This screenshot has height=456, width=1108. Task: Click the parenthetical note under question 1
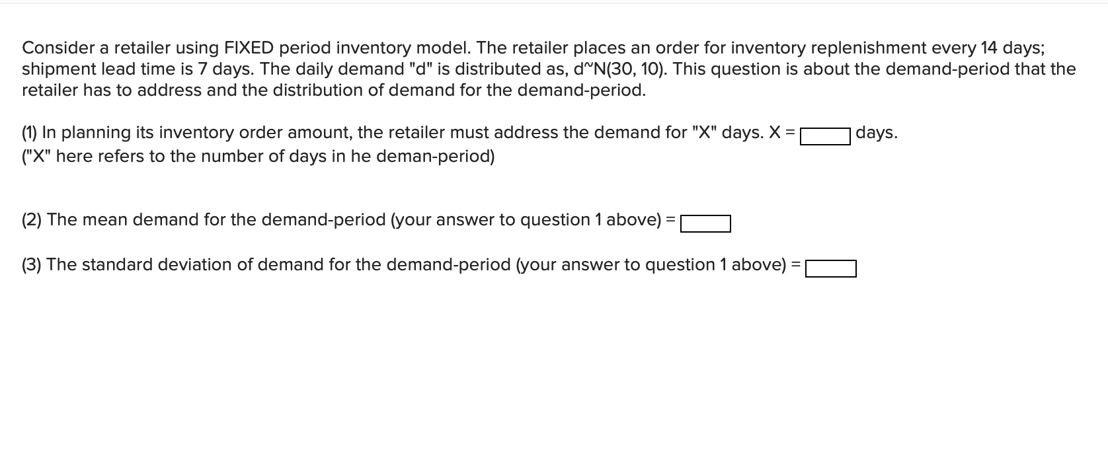click(258, 156)
